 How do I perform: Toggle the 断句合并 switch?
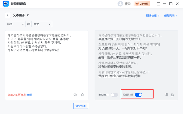(x=114, y=95)
